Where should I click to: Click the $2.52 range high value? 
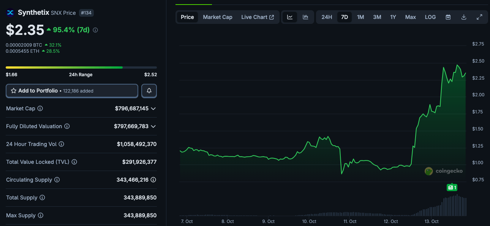point(150,75)
